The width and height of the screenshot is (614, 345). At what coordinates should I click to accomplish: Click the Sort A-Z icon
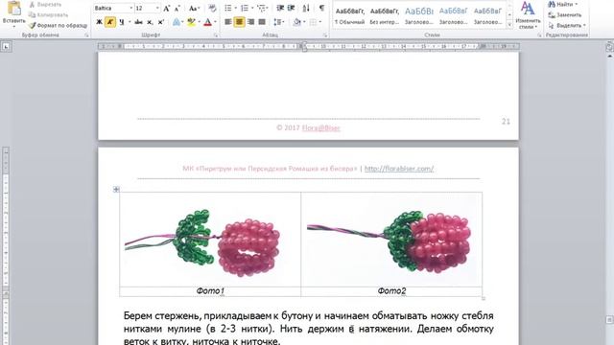(306, 9)
